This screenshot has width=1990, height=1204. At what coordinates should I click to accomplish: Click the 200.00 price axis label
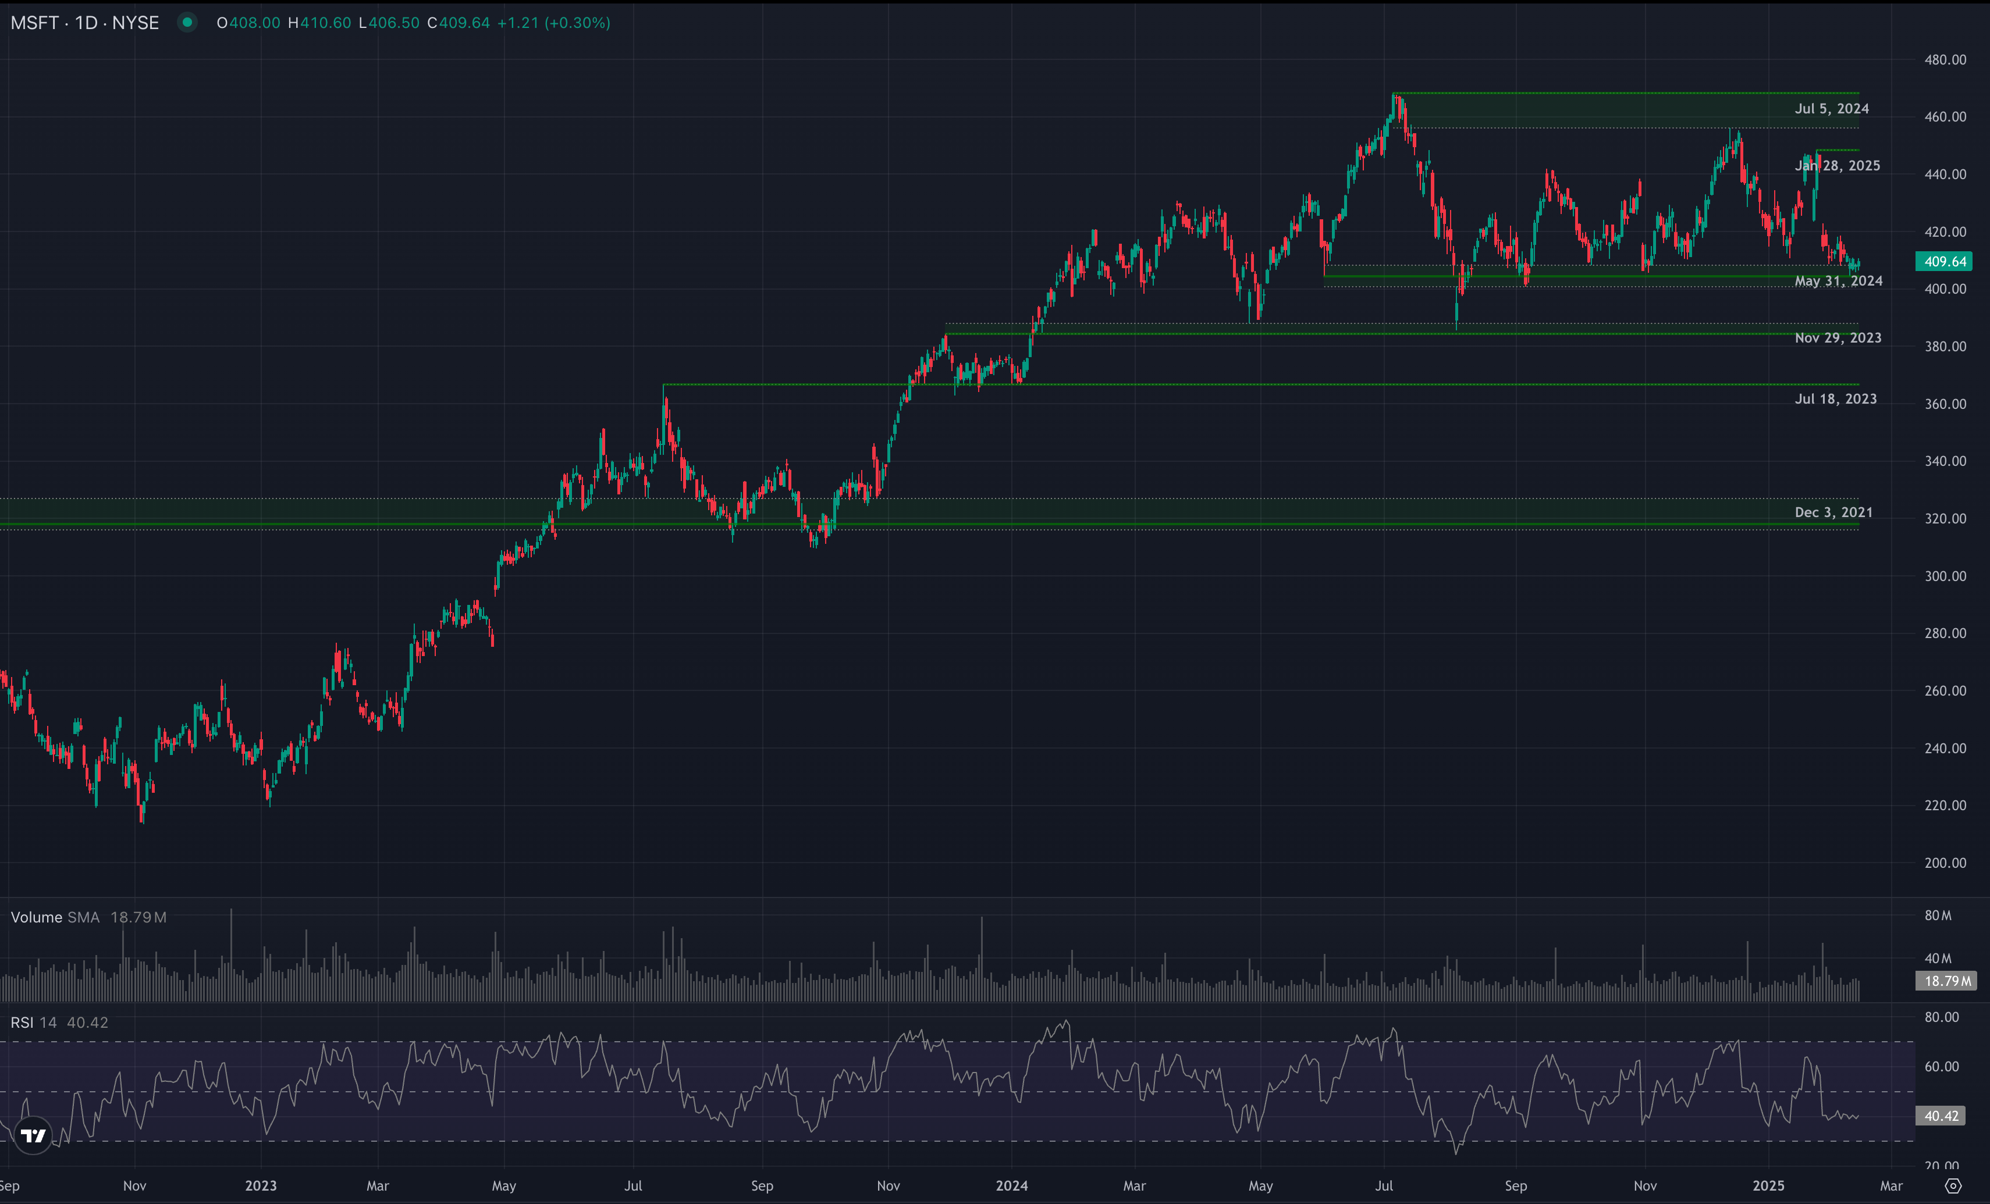tap(1945, 863)
